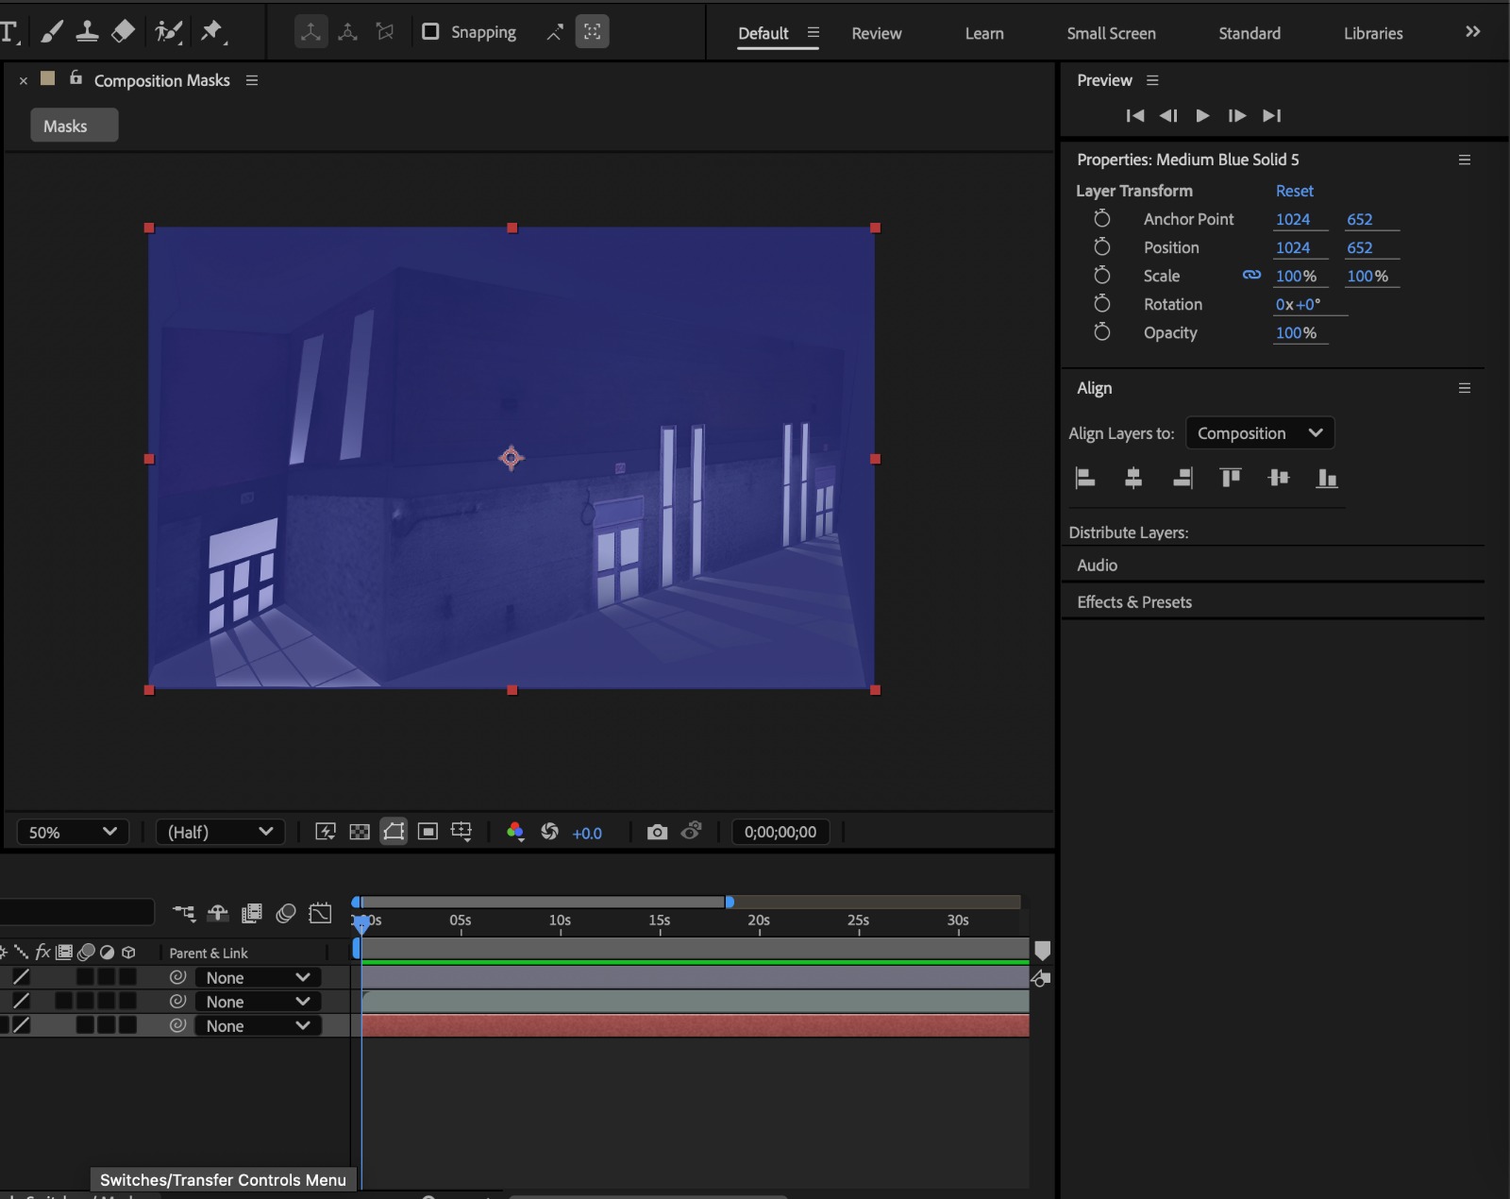Select the Clone Stamp tool
This screenshot has height=1199, width=1510.
tap(87, 32)
